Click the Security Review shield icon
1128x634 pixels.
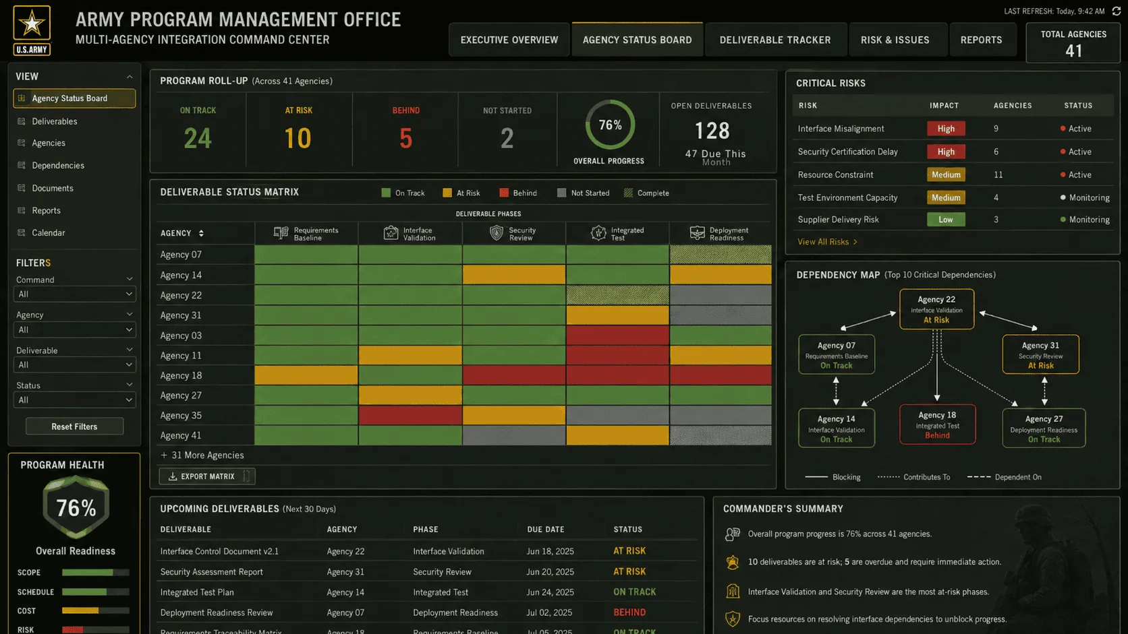coord(497,233)
